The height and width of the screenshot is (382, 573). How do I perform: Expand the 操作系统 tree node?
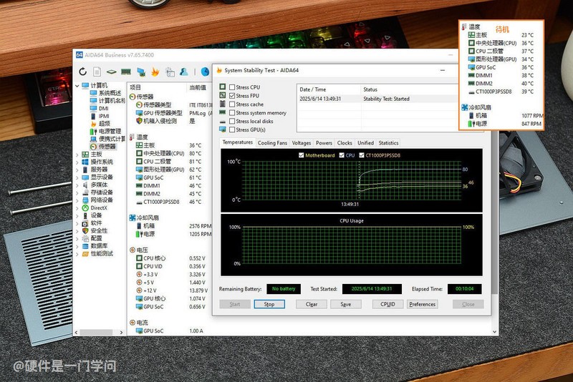pyautogui.click(x=77, y=162)
